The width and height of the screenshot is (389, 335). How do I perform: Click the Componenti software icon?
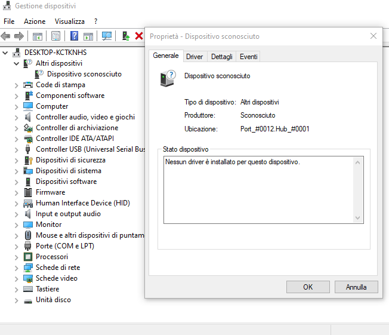(28, 96)
